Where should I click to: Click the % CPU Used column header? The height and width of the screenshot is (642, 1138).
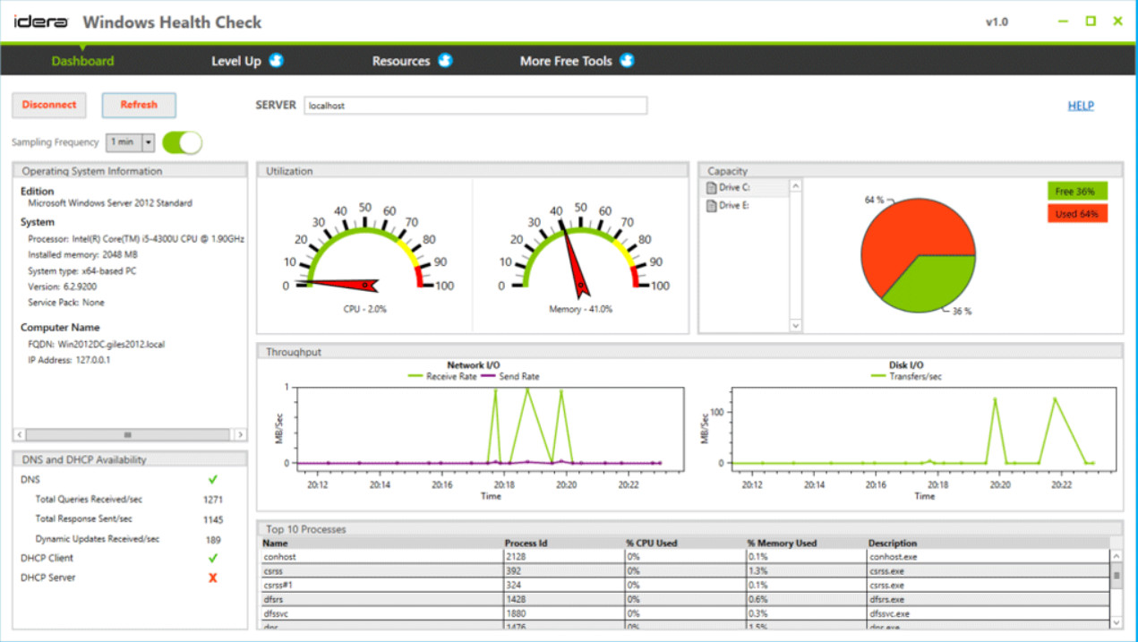[685, 543]
